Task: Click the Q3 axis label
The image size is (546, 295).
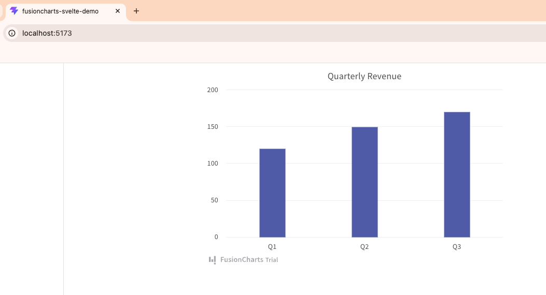Action: (456, 247)
